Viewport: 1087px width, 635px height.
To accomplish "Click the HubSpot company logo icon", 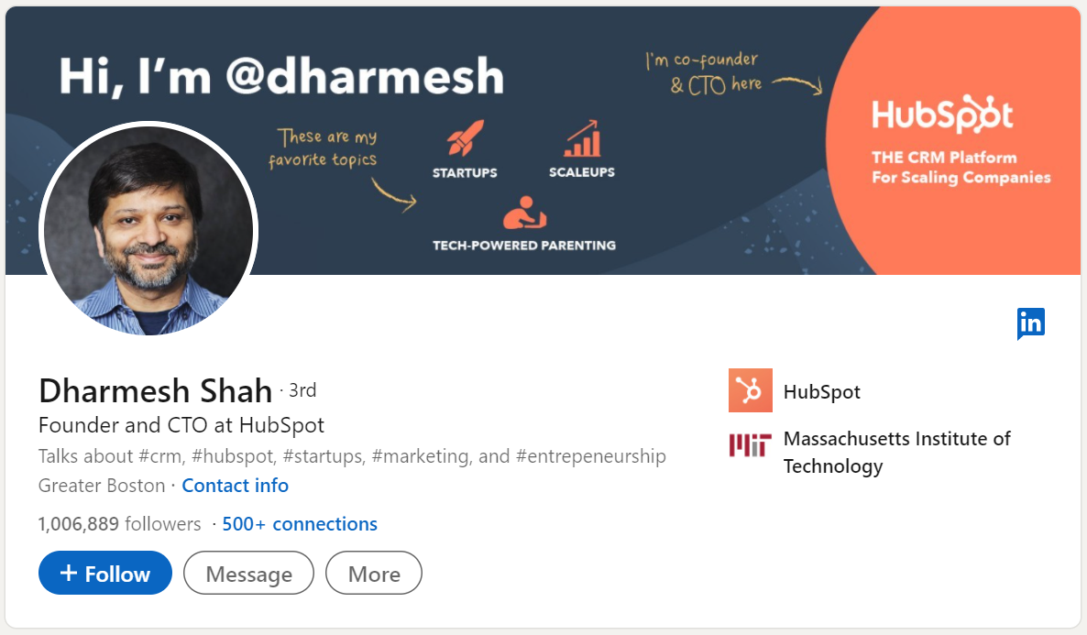I will coord(750,391).
